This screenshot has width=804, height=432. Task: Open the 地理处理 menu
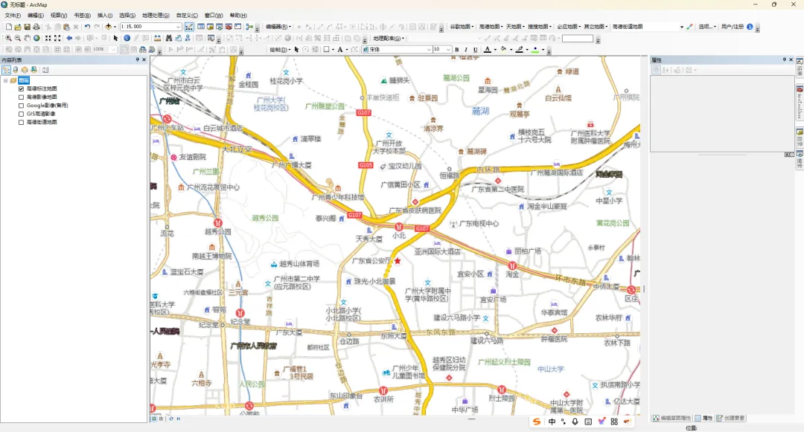click(156, 16)
